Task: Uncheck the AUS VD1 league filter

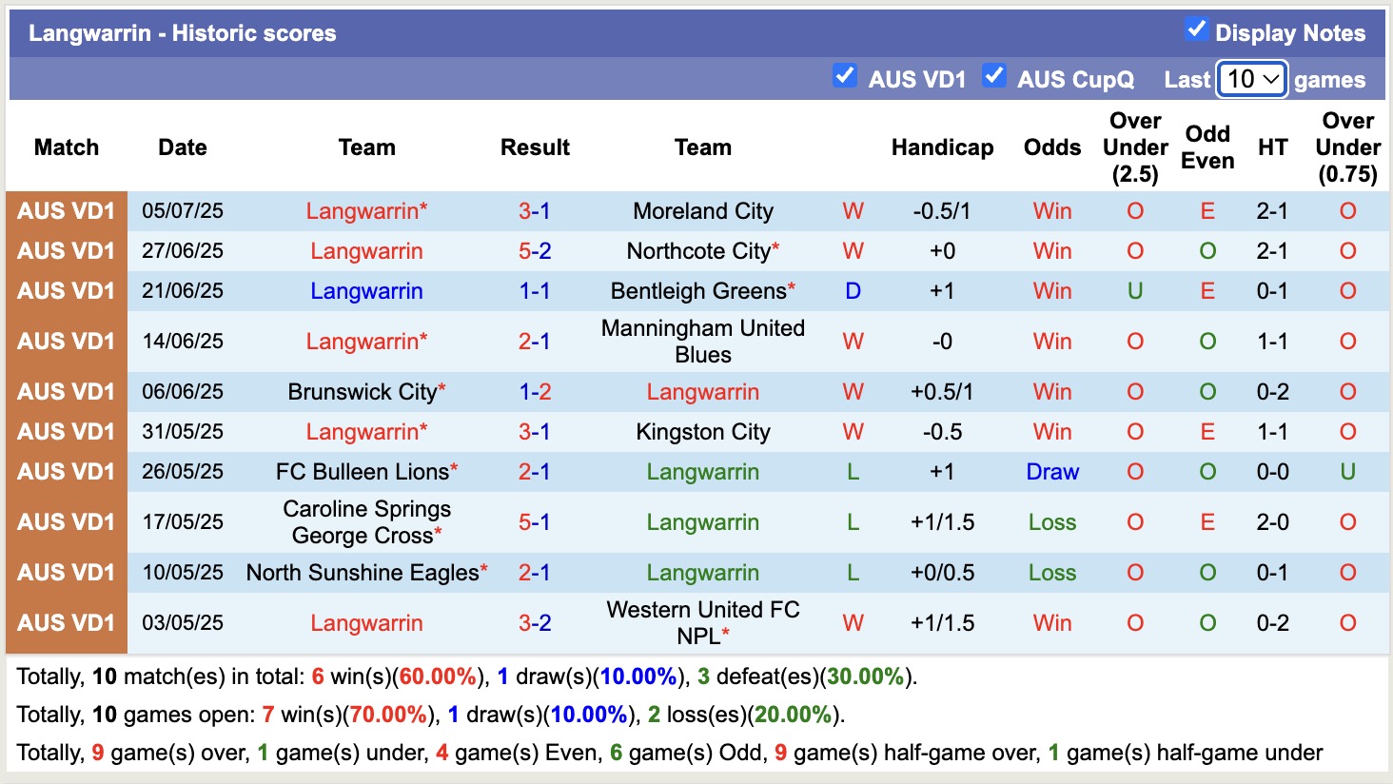Action: pos(845,75)
